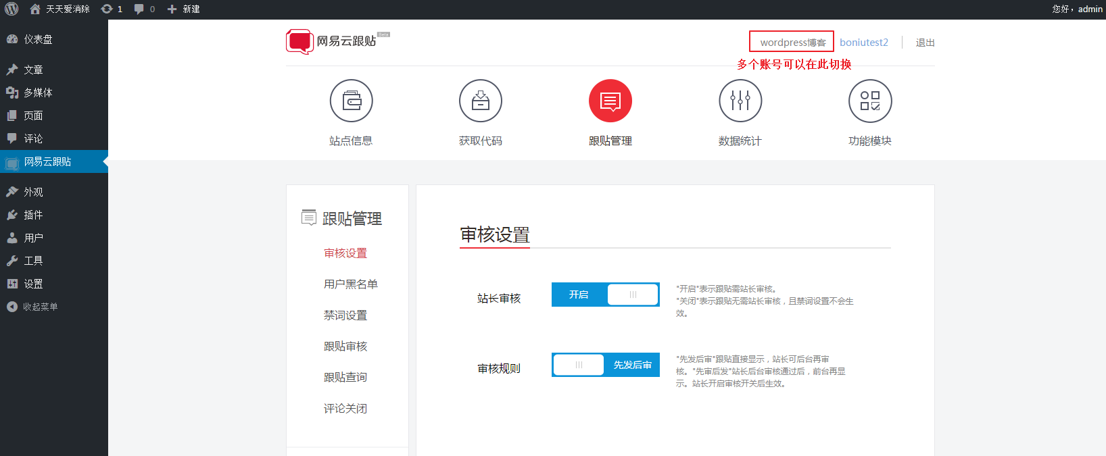Click the 审核规则 field label
This screenshot has width=1106, height=456.
pyautogui.click(x=499, y=369)
